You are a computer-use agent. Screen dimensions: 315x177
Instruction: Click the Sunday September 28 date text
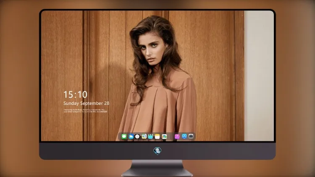click(x=87, y=103)
